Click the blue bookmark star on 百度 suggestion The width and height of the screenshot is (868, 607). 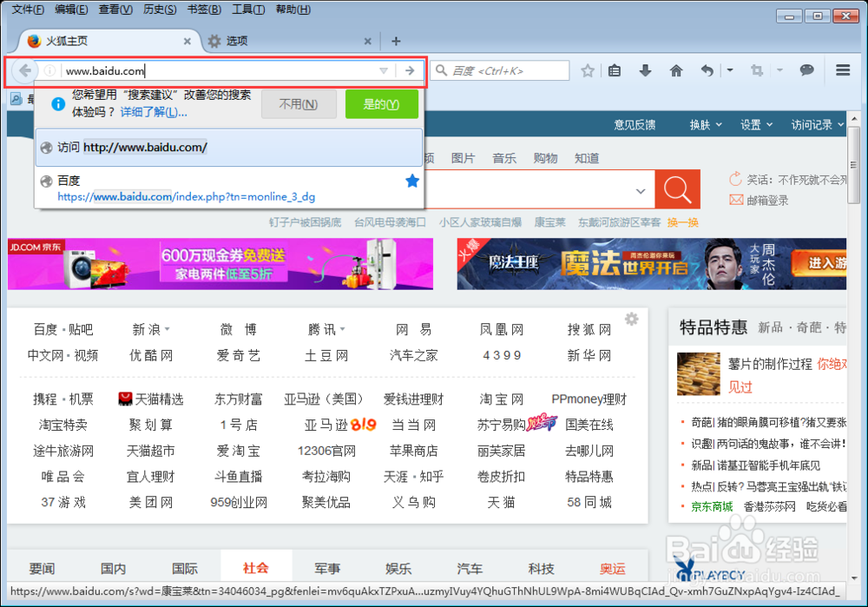412,181
